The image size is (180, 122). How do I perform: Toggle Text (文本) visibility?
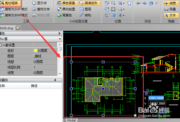coord(171,15)
